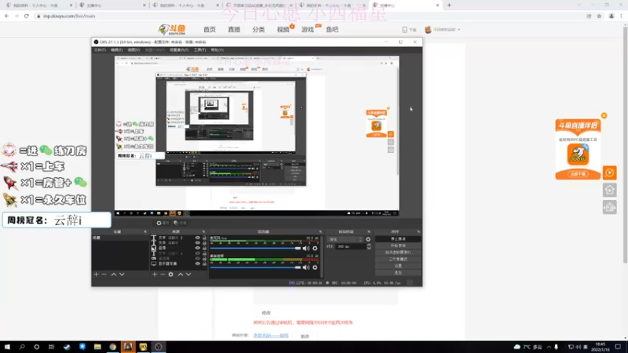
Task: Toggle visibility of the fifth source in list
Action: pos(198,259)
